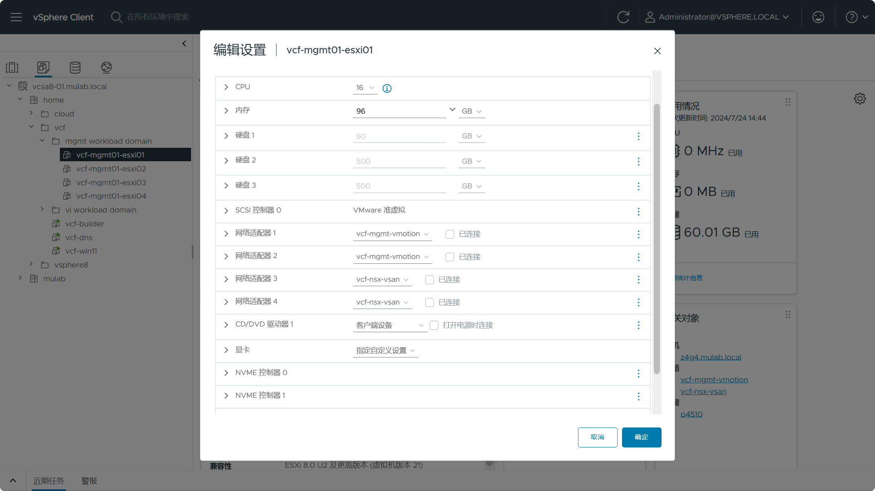Expand 显卡 settings row
875x491 pixels.
(226, 350)
